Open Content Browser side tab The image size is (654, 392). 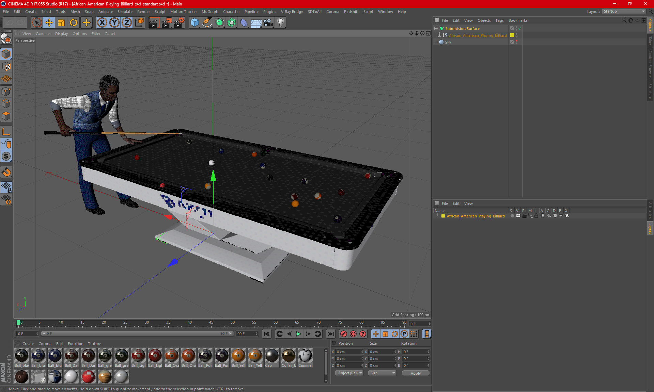click(650, 64)
